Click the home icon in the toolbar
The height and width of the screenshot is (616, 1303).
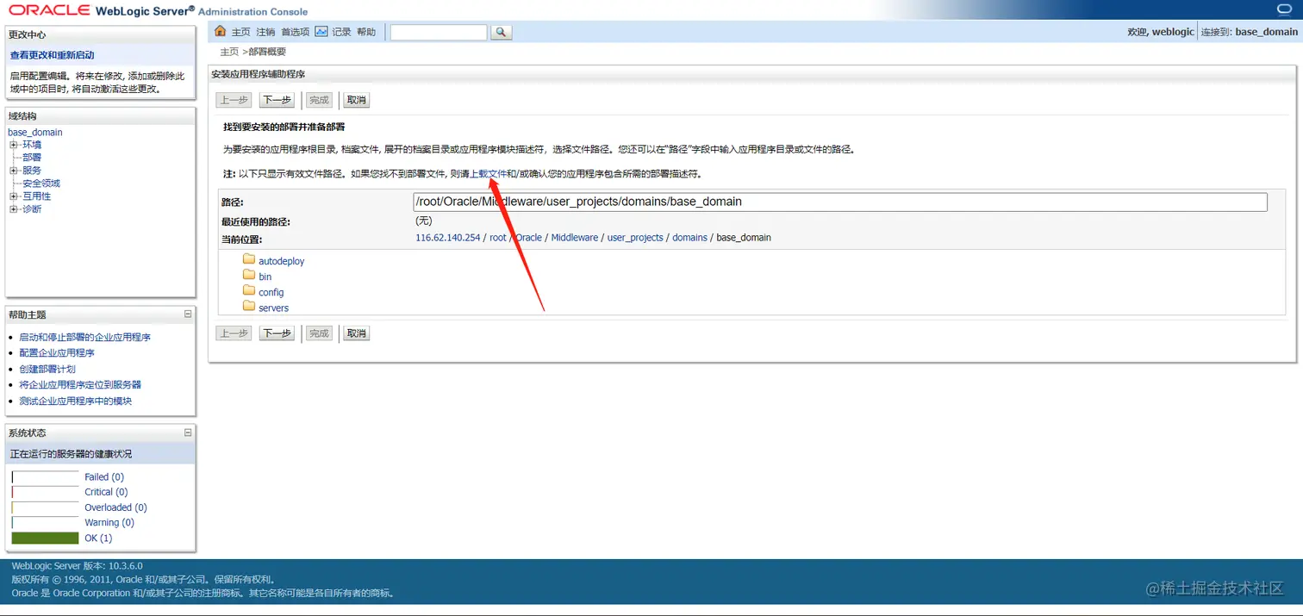pos(220,31)
